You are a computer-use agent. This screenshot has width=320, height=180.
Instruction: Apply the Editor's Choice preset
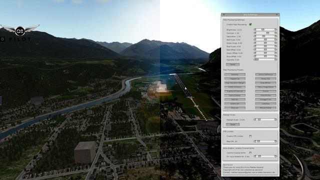pos(235,87)
